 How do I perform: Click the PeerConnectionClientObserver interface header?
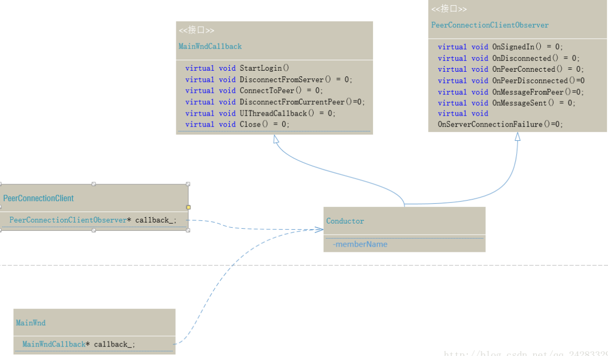(x=489, y=25)
